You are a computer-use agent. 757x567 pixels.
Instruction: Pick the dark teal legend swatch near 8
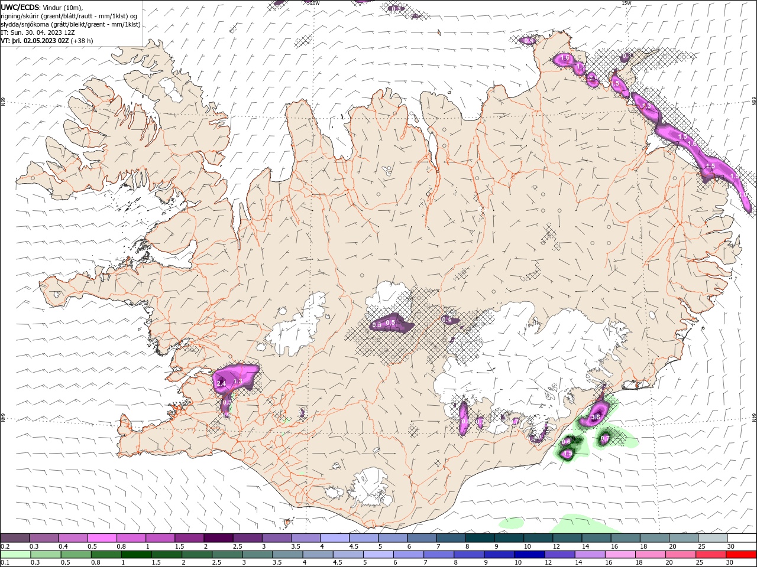480,538
